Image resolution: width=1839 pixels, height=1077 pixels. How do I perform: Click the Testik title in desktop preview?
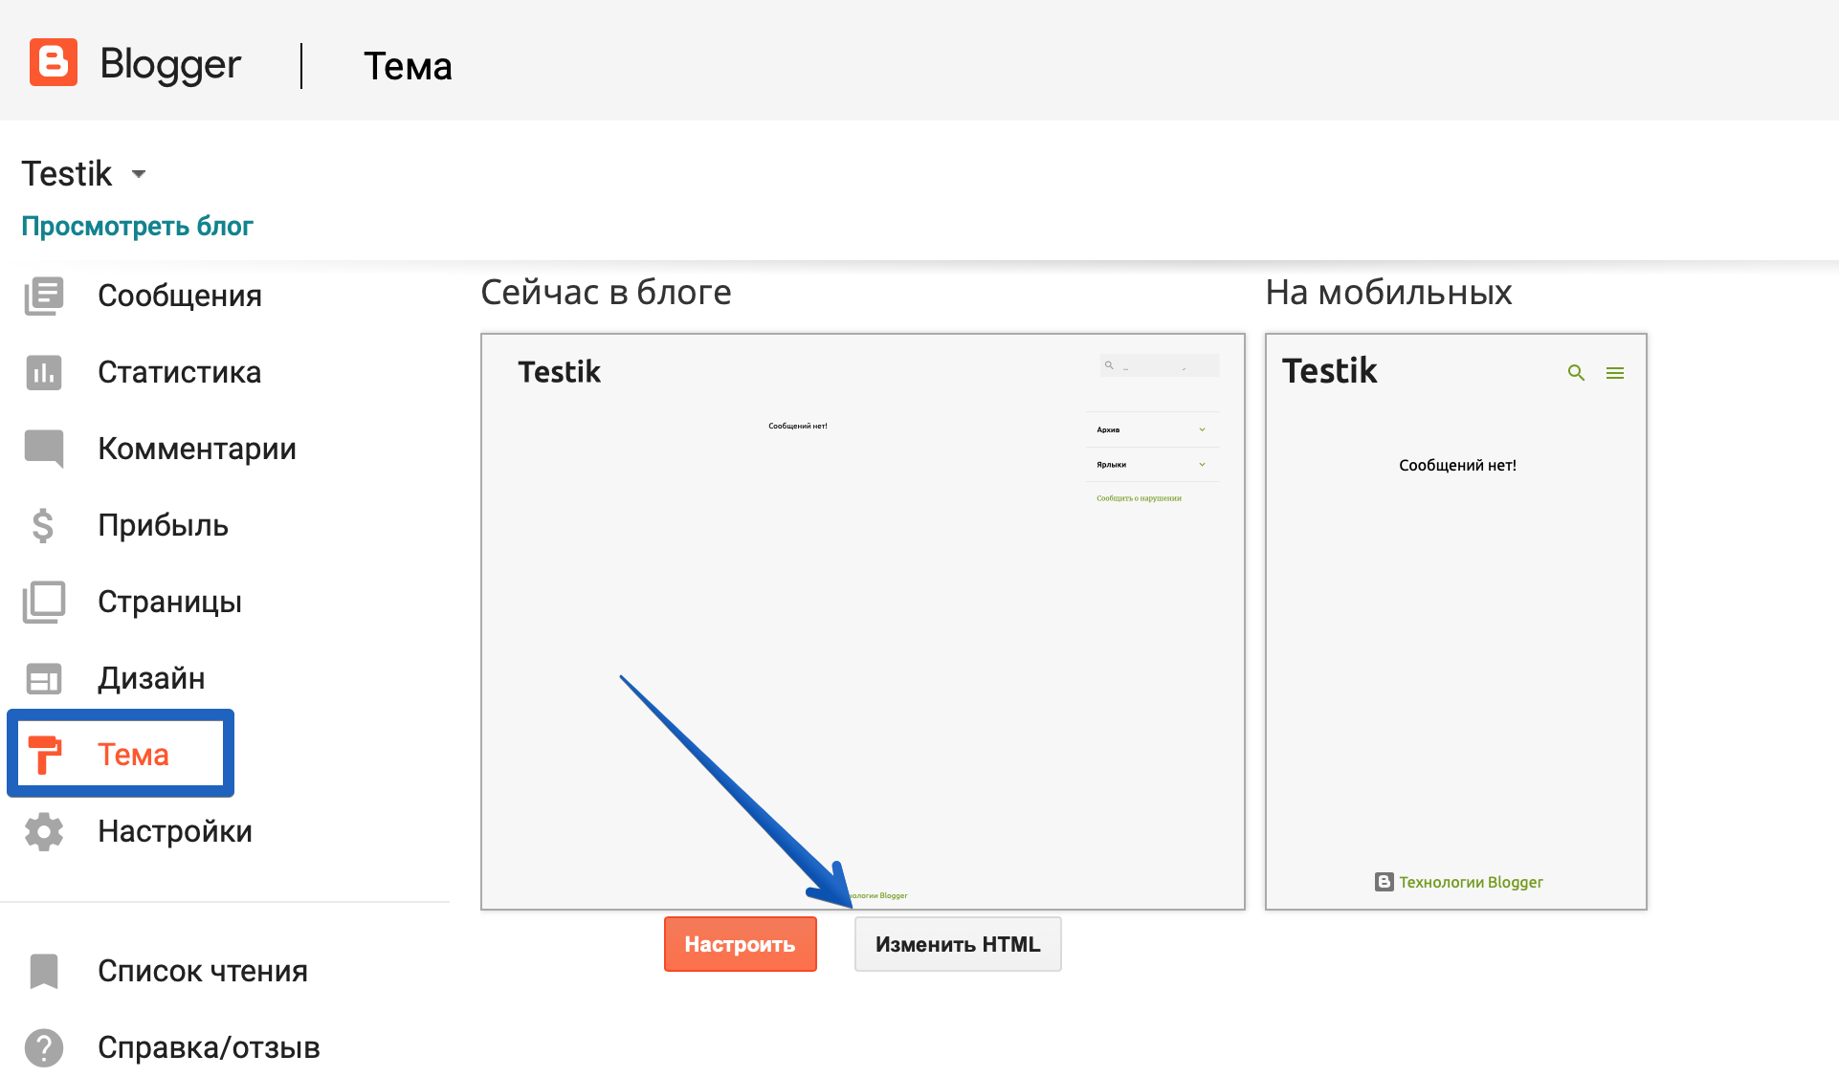pyautogui.click(x=560, y=372)
